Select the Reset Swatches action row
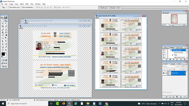 (x=179, y=53)
